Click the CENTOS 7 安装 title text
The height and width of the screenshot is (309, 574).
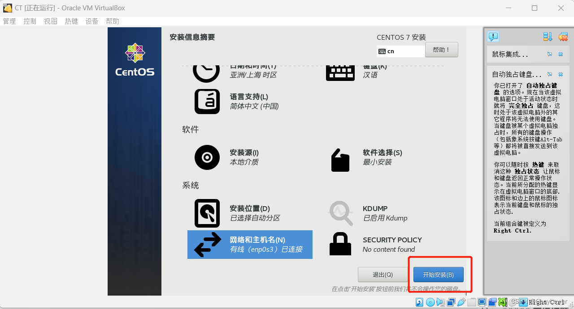[x=401, y=37]
